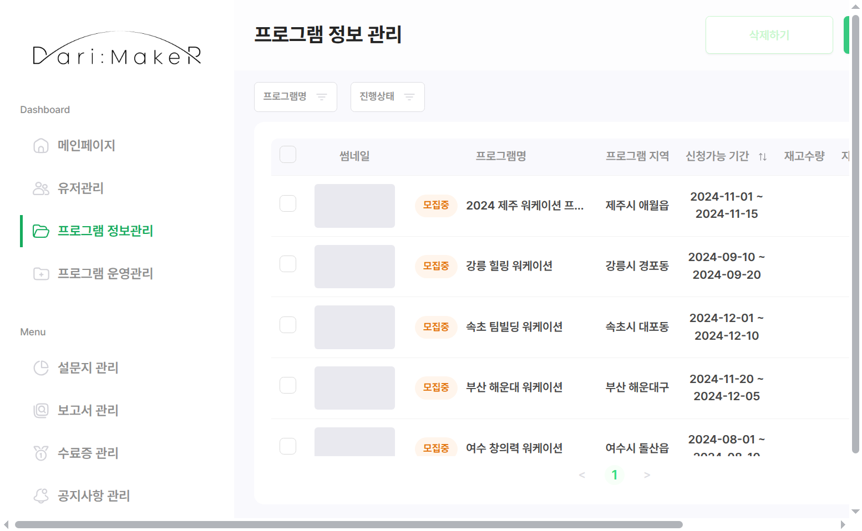Click the thumbnail of 2024 제주 워케이션

tap(354, 206)
